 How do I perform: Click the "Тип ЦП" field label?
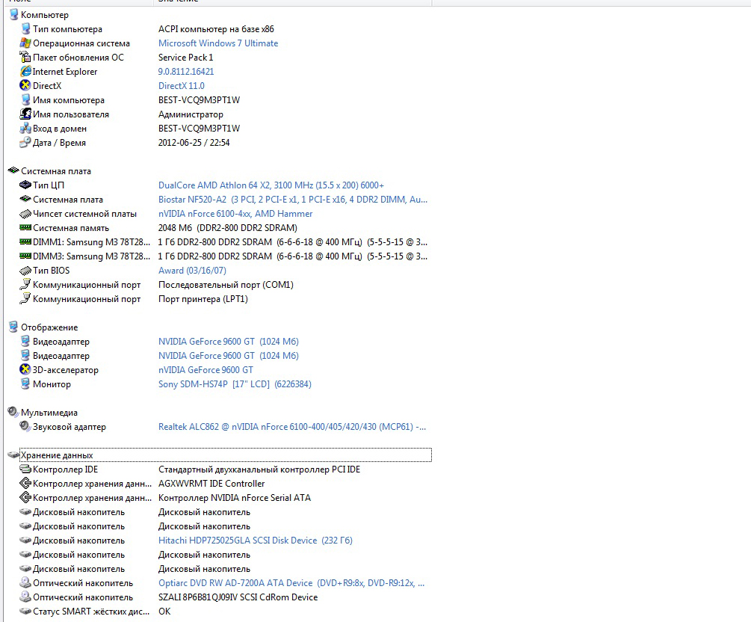49,185
